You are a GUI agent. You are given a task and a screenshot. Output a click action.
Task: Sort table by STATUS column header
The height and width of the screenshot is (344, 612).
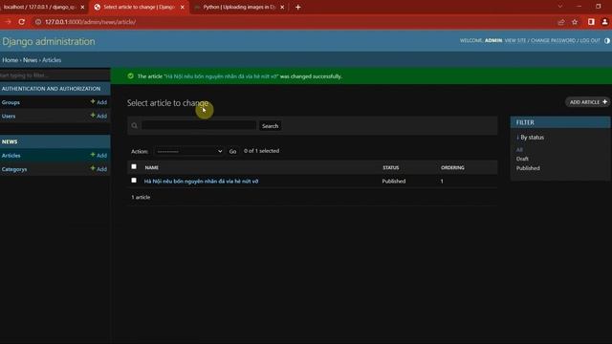click(x=391, y=168)
